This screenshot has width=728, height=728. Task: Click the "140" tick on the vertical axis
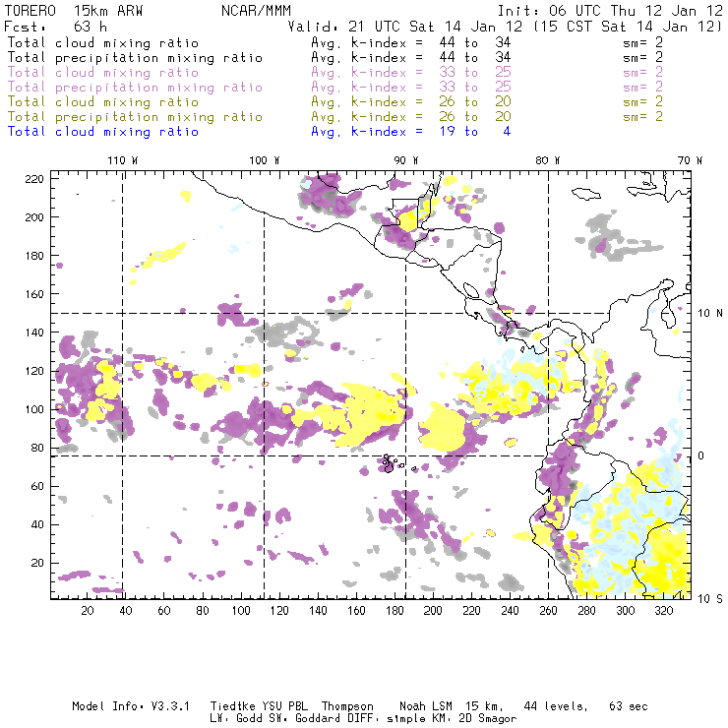(34, 333)
